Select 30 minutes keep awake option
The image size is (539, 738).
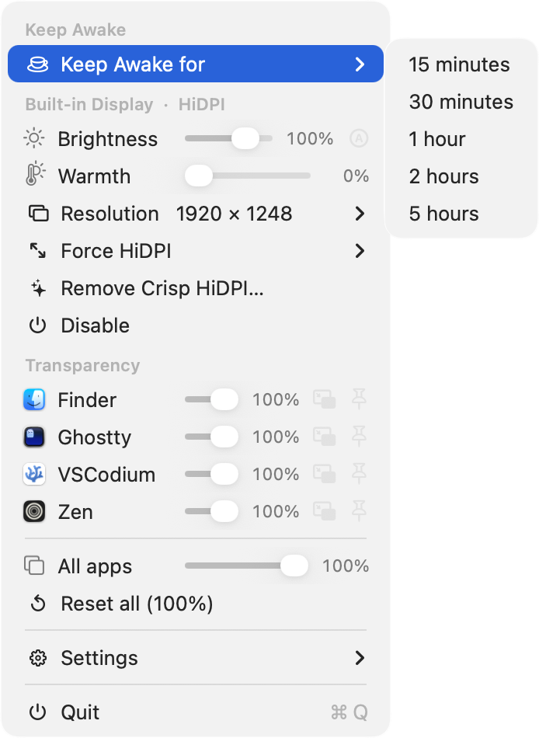(461, 102)
